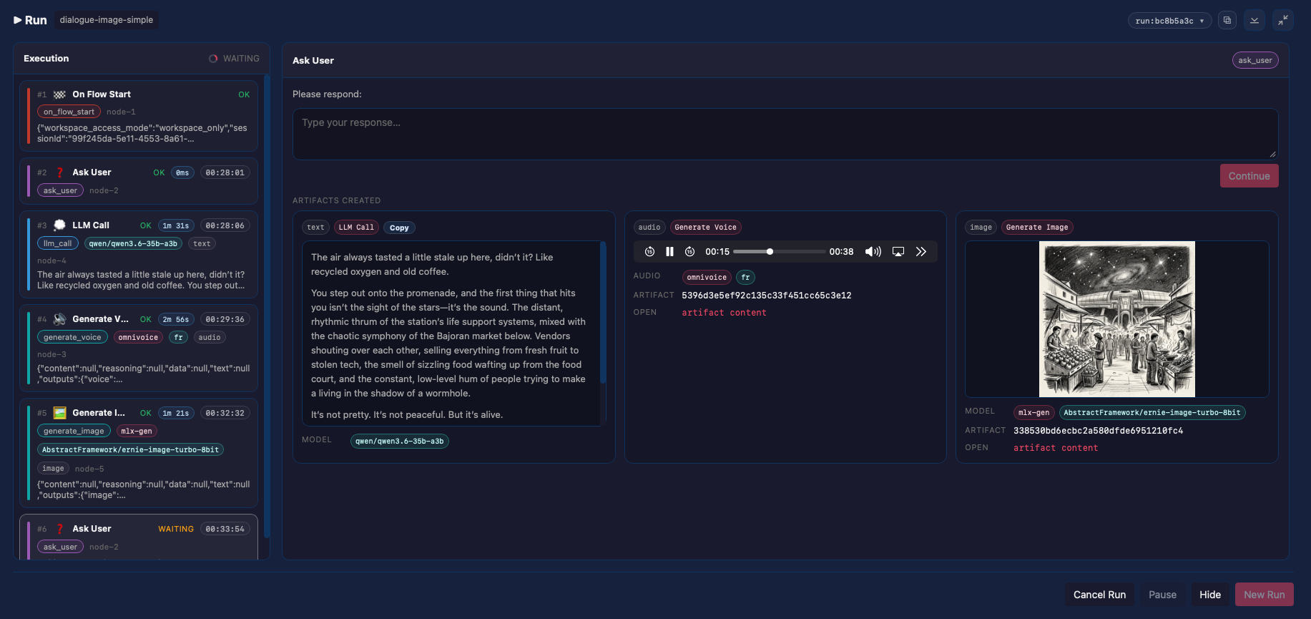Screen dimensions: 1311x619
Task: Click the 1m 21s duration on Generate Image
Action: click(176, 413)
